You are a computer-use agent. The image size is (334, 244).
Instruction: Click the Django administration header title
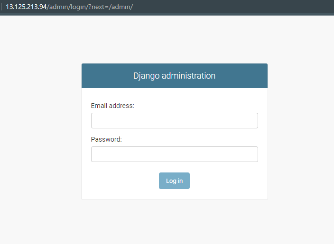click(174, 76)
